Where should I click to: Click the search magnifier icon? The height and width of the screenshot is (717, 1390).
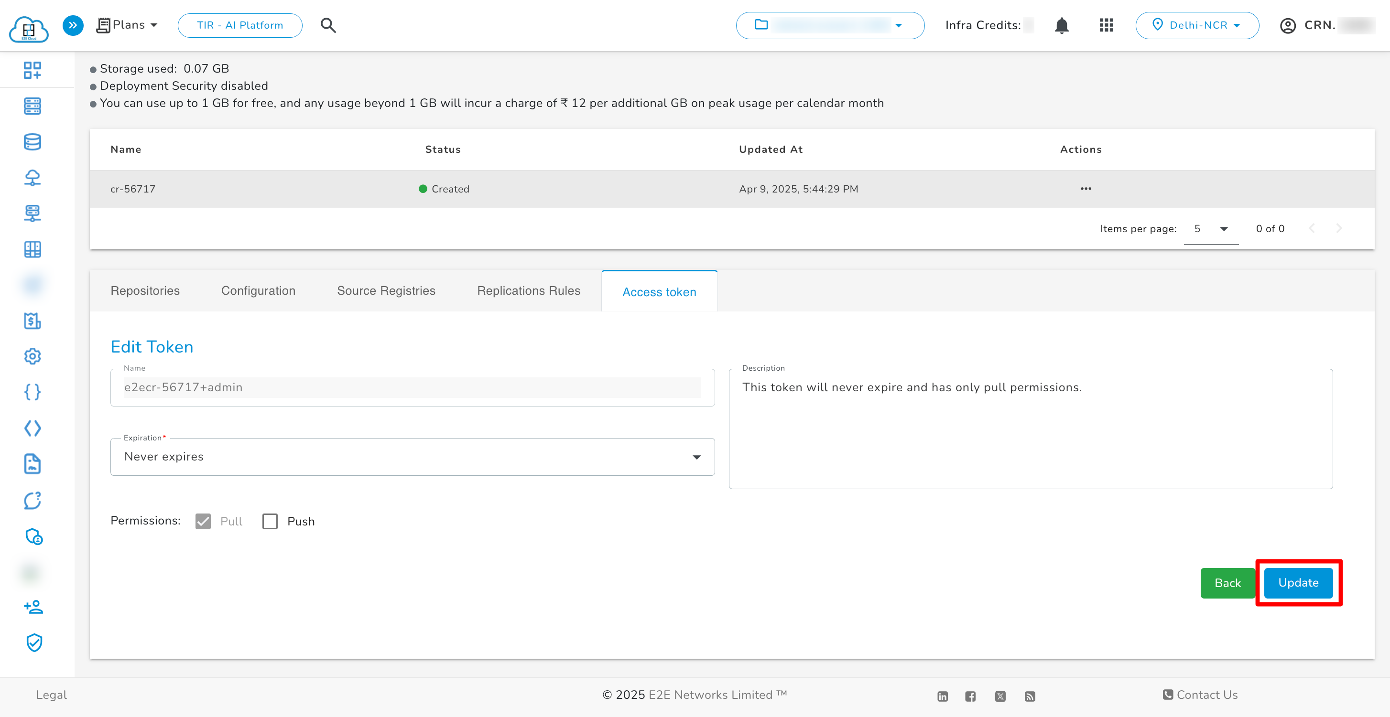pyautogui.click(x=328, y=25)
